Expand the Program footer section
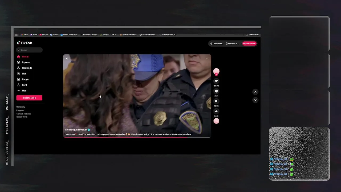 pyautogui.click(x=20, y=110)
